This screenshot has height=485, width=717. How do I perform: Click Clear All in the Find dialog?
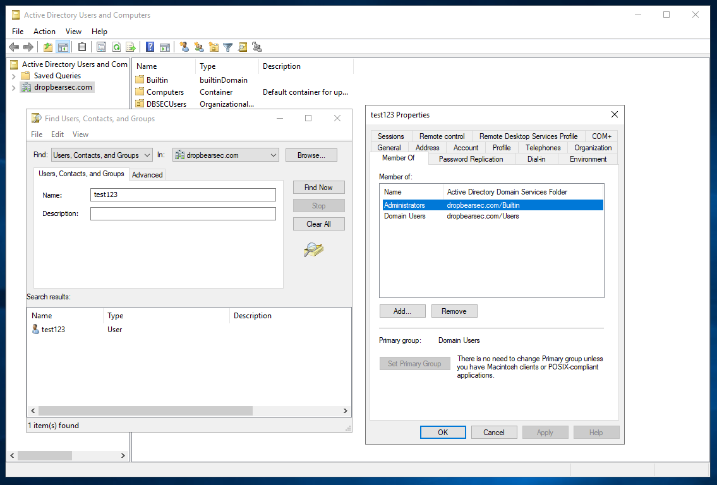tap(319, 224)
